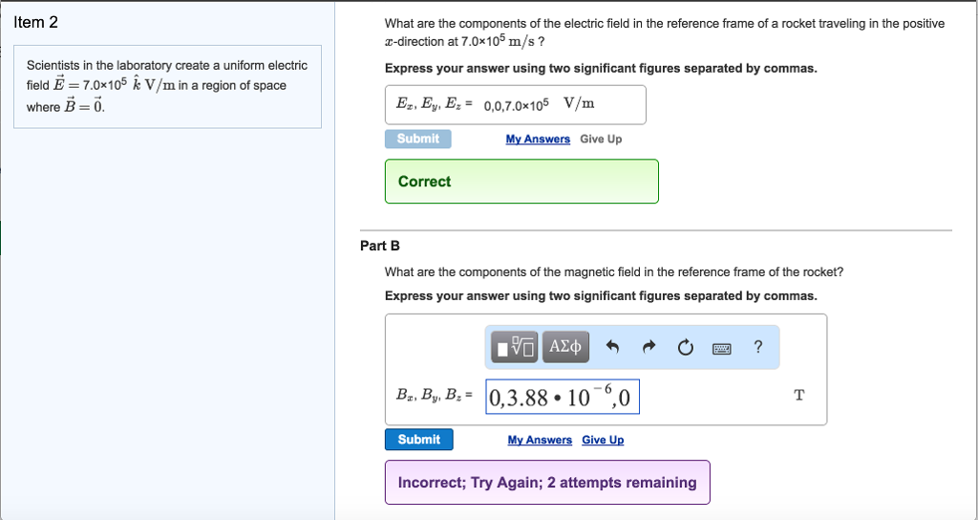Screen dimensions: 978x520
Task: Open My Answers link under magnetic field answer
Action: tap(540, 440)
